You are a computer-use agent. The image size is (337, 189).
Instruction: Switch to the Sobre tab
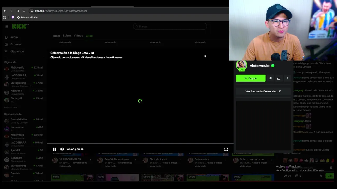67,36
